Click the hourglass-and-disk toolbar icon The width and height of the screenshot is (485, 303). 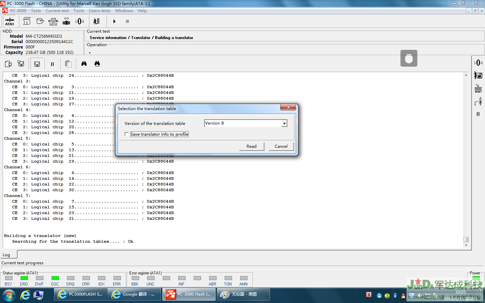pyautogui.click(x=66, y=21)
